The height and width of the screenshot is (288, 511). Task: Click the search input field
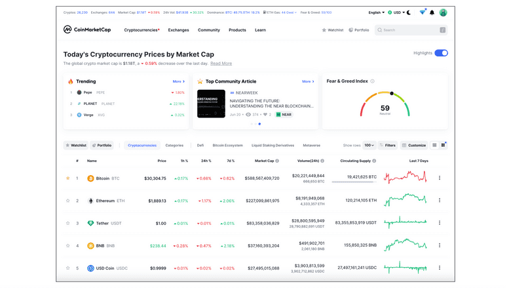(x=411, y=30)
